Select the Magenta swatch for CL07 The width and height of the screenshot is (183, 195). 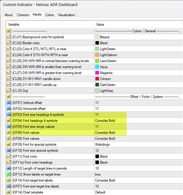coord(97,73)
